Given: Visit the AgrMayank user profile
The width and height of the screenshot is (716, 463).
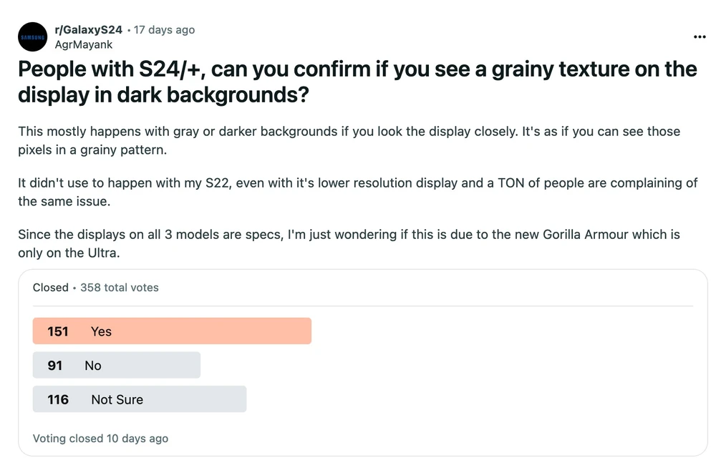Looking at the screenshot, I should [x=84, y=44].
